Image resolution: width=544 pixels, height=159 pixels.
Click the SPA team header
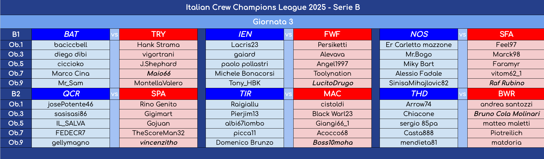coord(158,94)
